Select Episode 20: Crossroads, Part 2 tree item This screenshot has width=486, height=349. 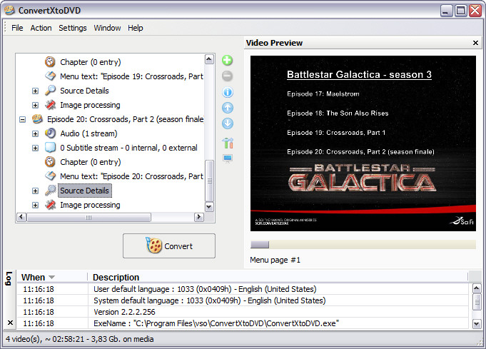(x=125, y=119)
